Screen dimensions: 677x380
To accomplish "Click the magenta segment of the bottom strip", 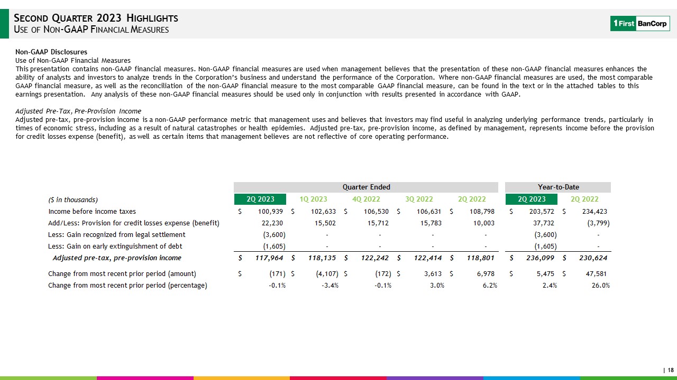I will point(145,378).
